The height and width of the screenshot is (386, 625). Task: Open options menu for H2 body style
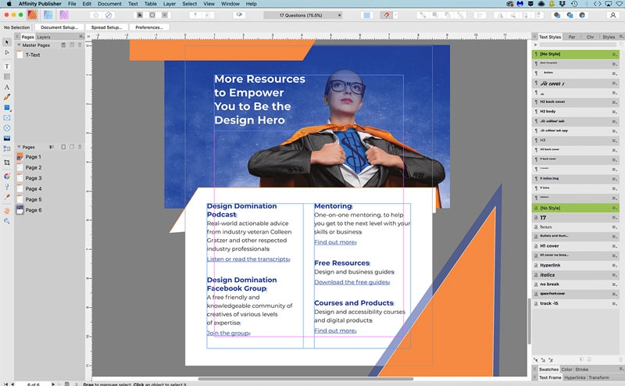[616, 112]
